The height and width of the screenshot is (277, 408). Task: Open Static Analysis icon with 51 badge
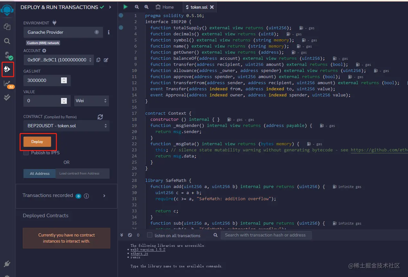8,84
